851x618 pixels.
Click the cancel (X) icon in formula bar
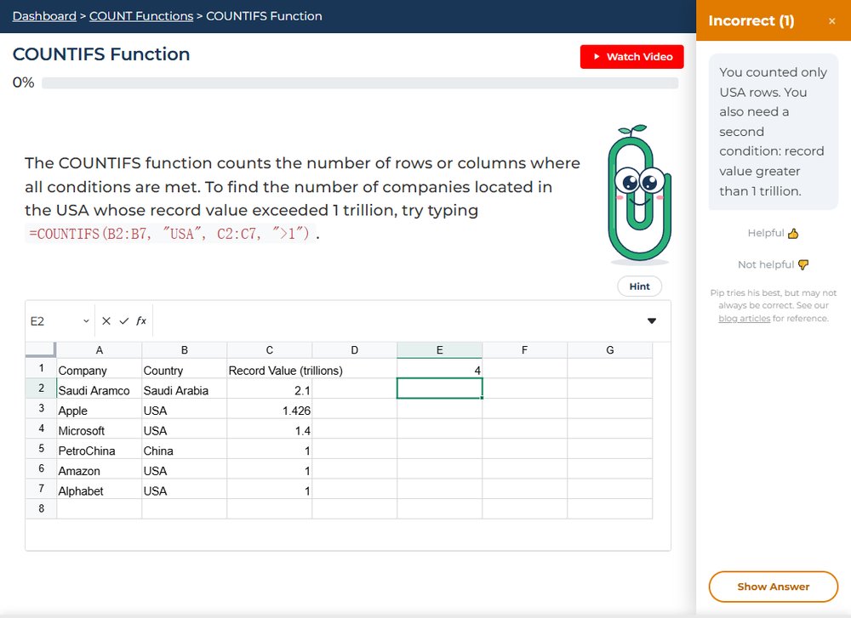pos(106,321)
